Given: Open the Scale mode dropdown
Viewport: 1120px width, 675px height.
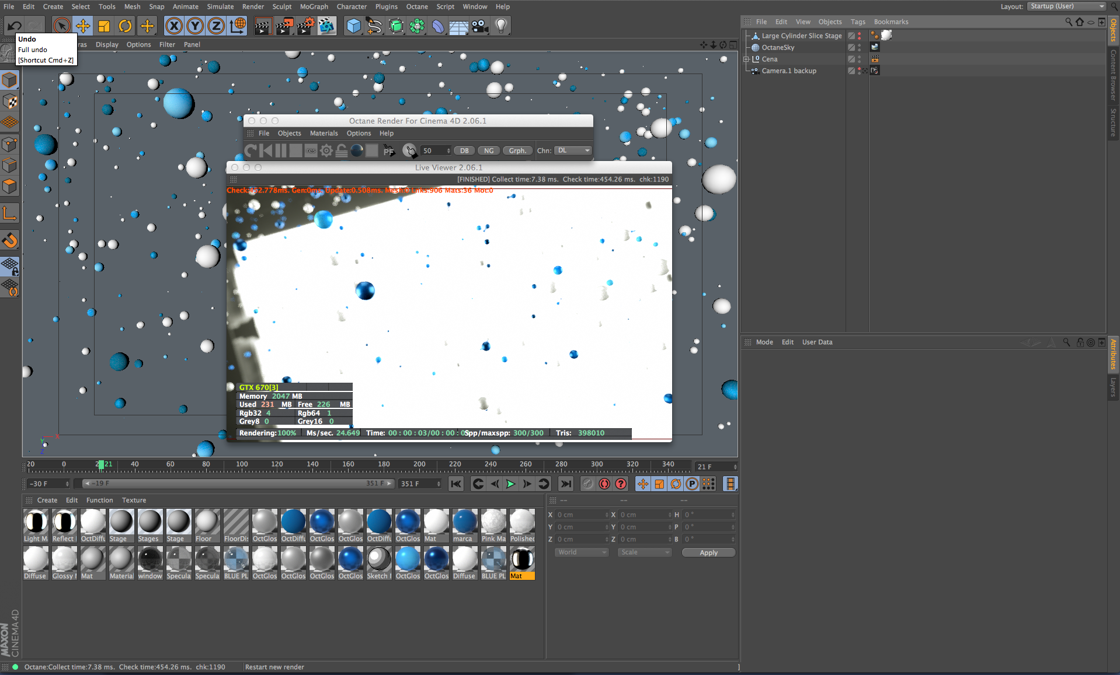Looking at the screenshot, I should click(645, 552).
